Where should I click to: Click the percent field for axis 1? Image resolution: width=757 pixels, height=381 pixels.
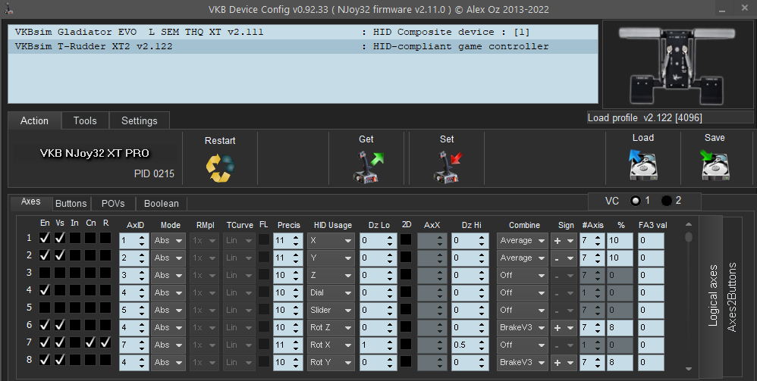pos(620,241)
